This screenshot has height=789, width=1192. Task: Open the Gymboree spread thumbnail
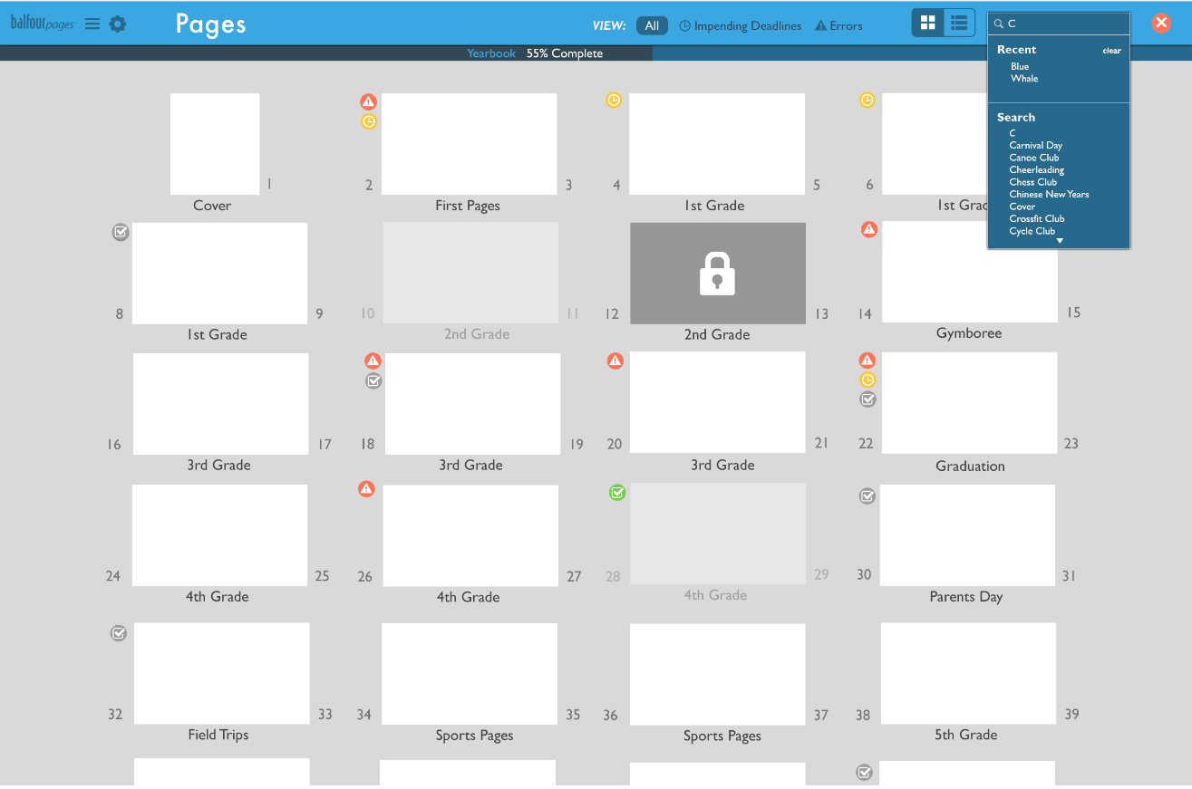970,272
